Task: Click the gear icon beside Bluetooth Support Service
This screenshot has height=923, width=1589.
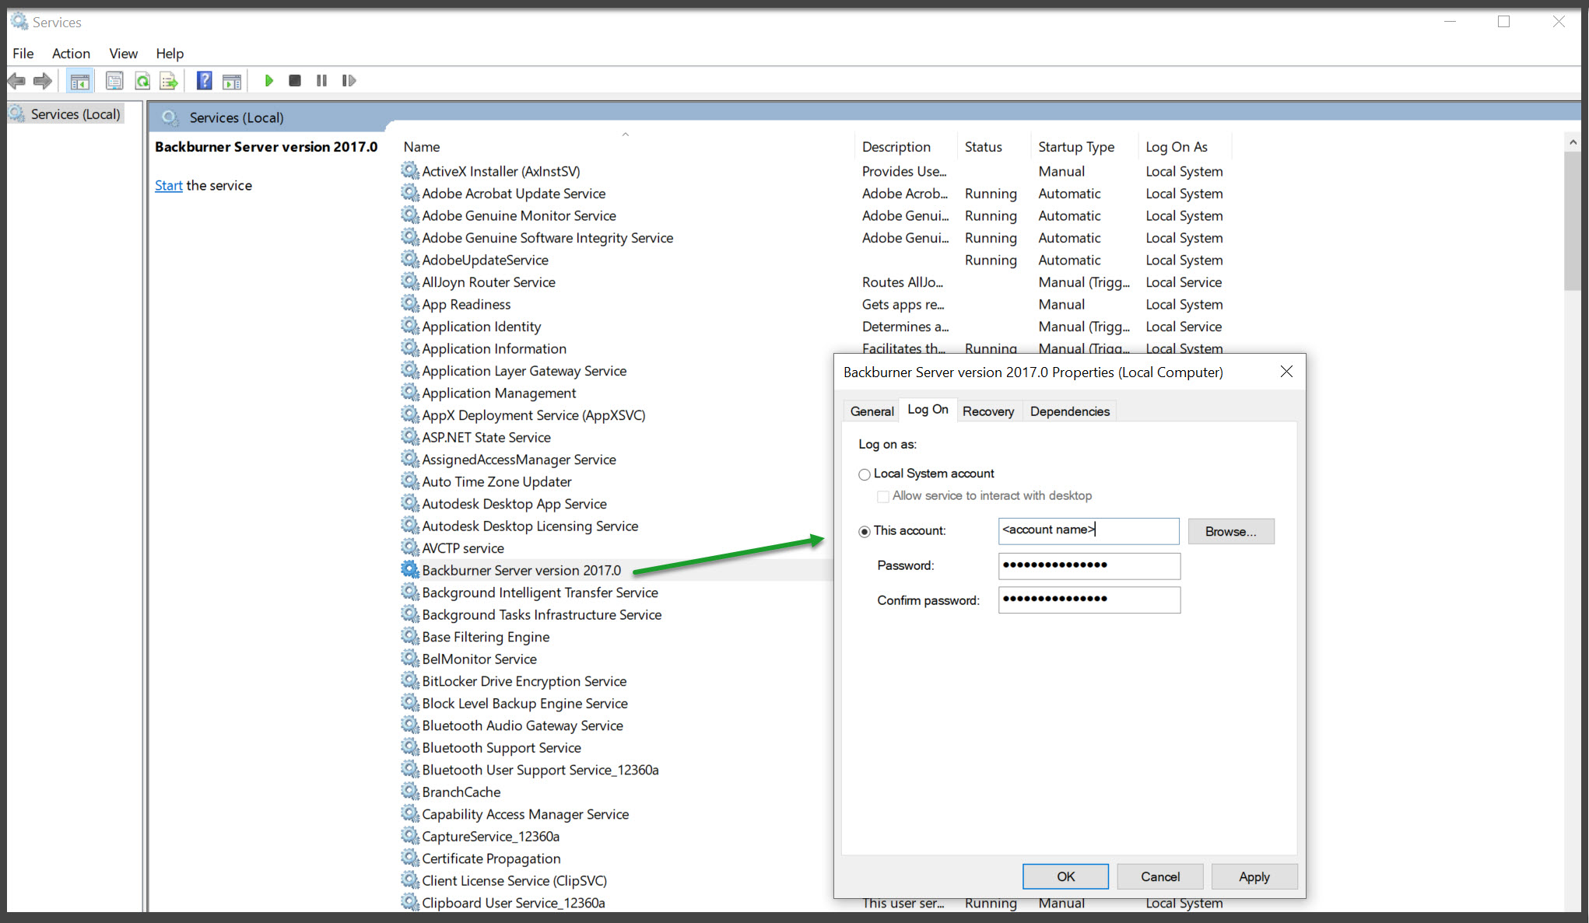Action: 410,747
